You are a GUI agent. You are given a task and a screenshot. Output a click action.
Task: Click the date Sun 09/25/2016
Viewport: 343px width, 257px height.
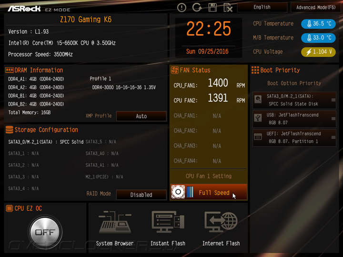(207, 51)
